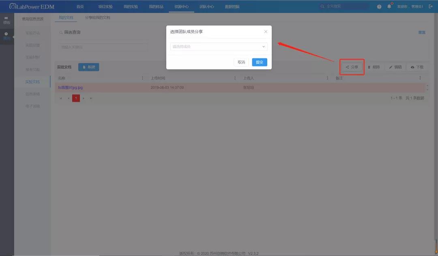Open 项目实验 in top navigation
Screen dimensions: 438x256
click(x=105, y=7)
